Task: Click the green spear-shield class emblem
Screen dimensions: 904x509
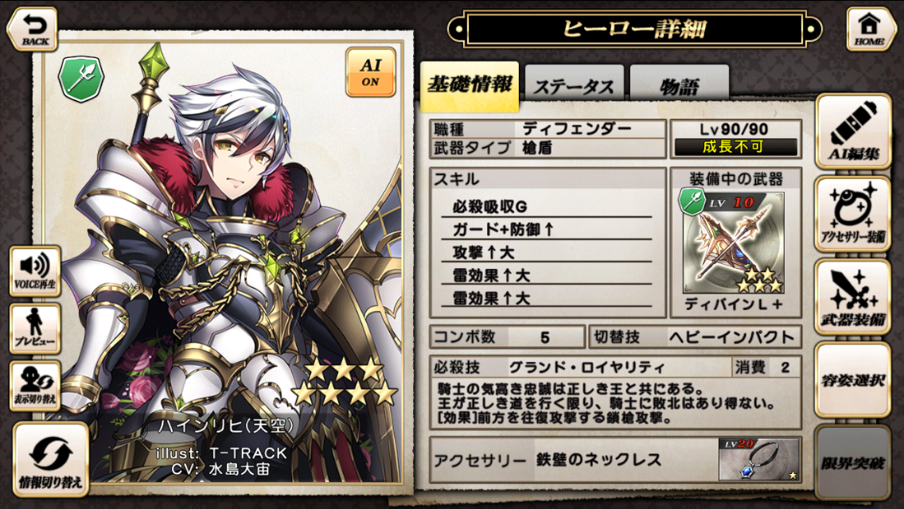Action: [81, 79]
